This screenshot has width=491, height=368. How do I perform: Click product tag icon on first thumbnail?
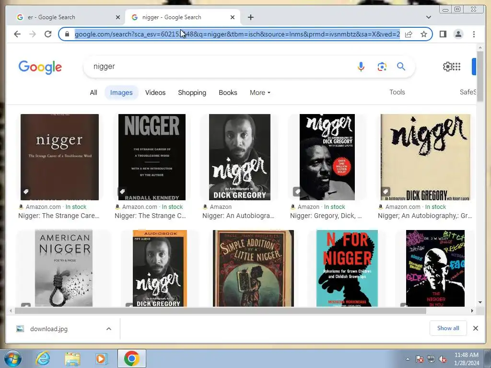pos(26,192)
